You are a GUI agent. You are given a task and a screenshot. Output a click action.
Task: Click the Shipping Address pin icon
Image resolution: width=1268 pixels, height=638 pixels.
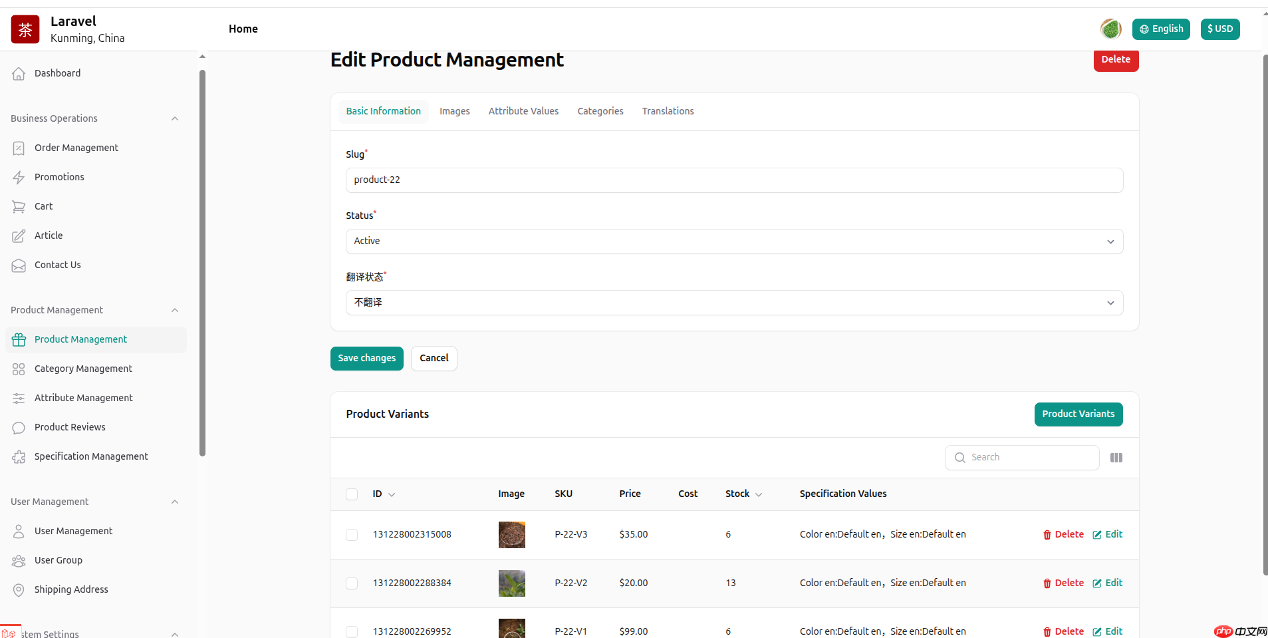click(x=19, y=590)
